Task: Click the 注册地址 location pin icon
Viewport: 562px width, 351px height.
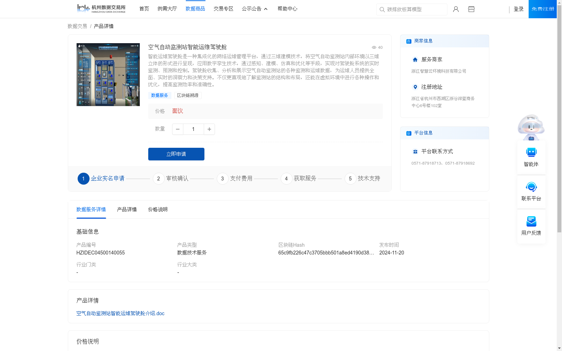Action: 415,87
